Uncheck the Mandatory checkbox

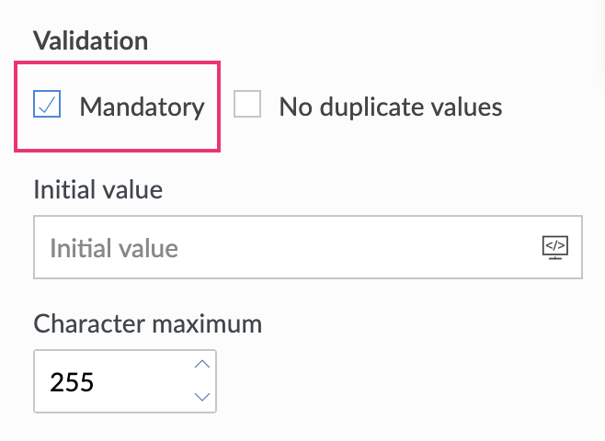47,106
